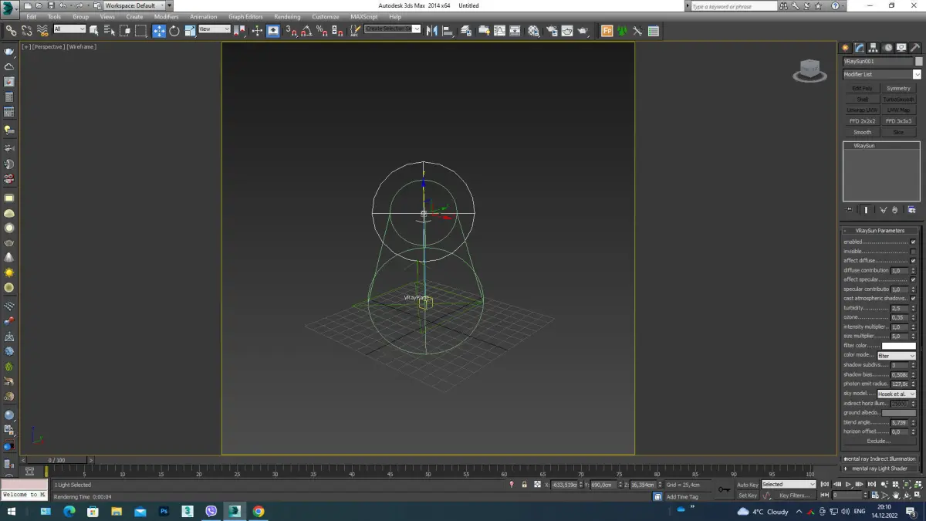Click the ViewCube in the viewport

809,70
